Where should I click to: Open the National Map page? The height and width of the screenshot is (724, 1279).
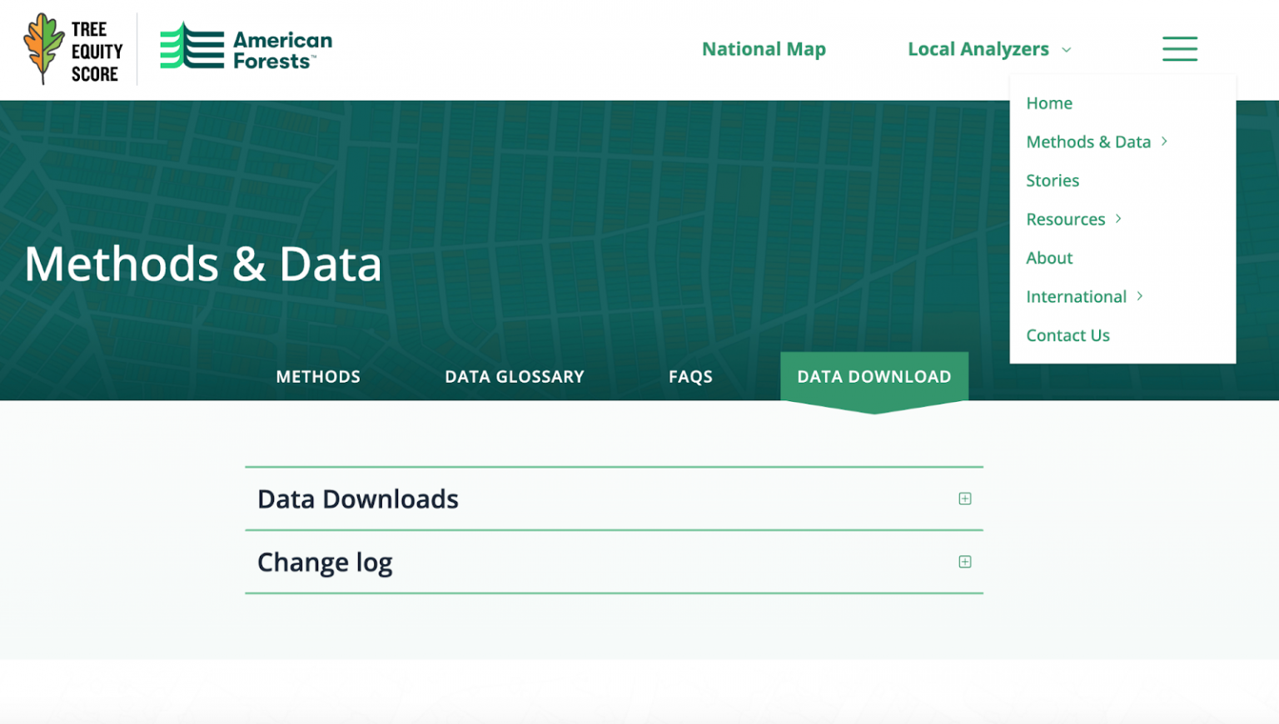coord(764,49)
